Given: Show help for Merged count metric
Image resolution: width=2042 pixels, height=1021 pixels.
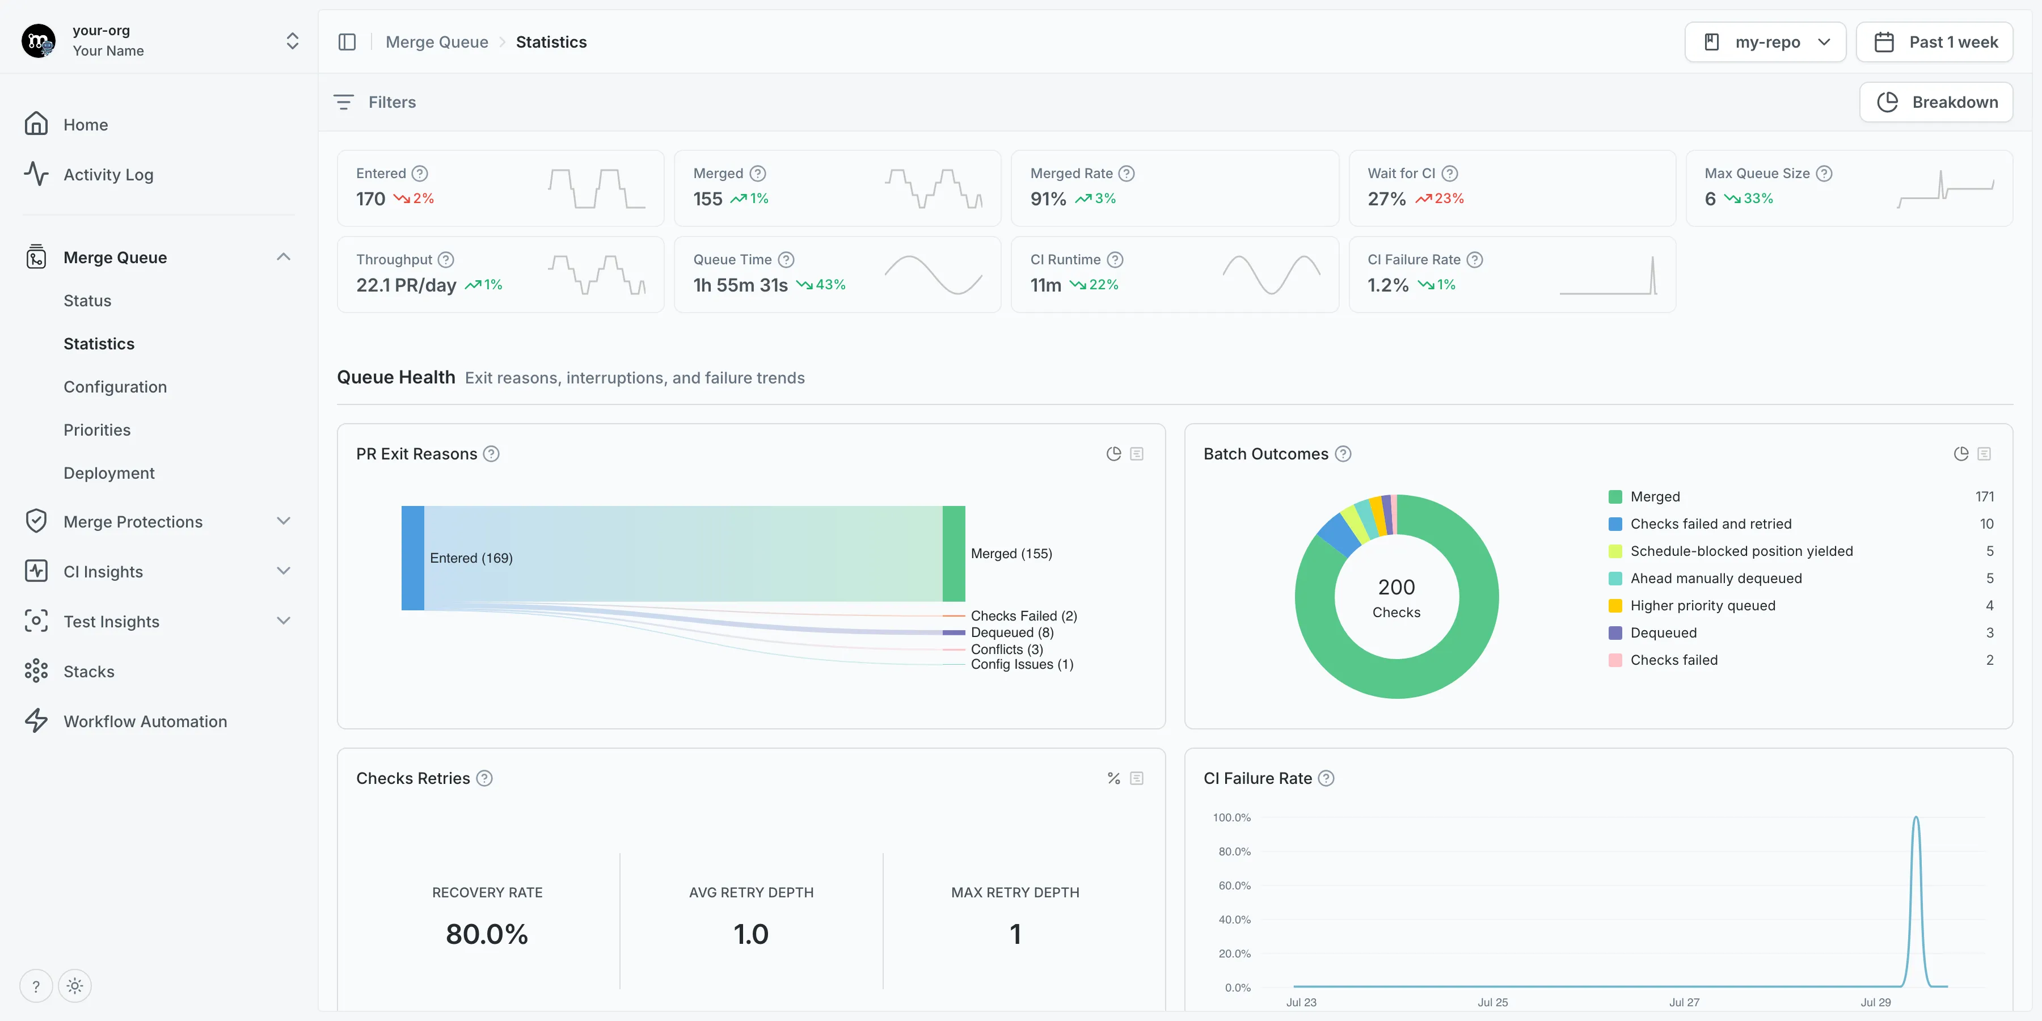Looking at the screenshot, I should [758, 174].
